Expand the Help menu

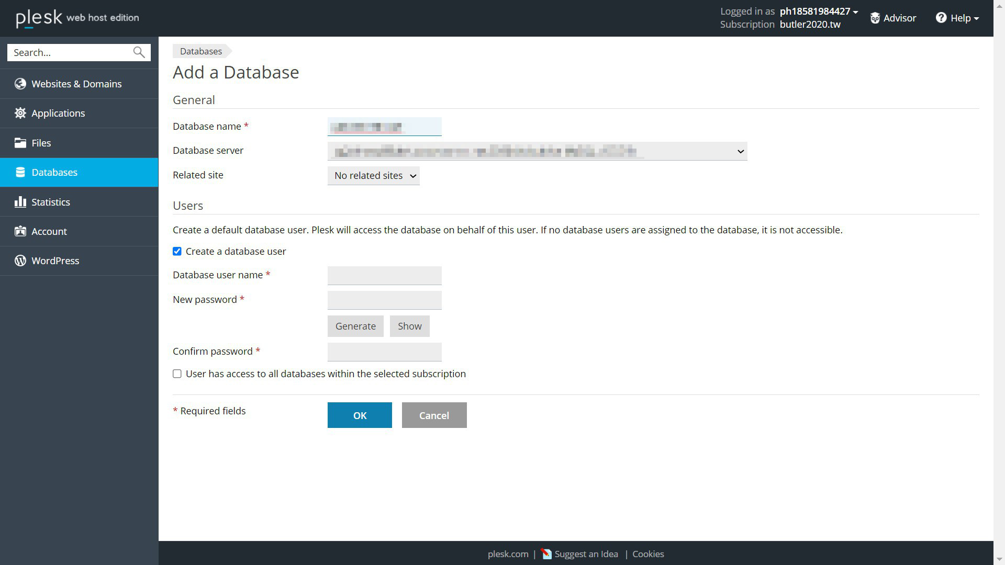(x=957, y=18)
